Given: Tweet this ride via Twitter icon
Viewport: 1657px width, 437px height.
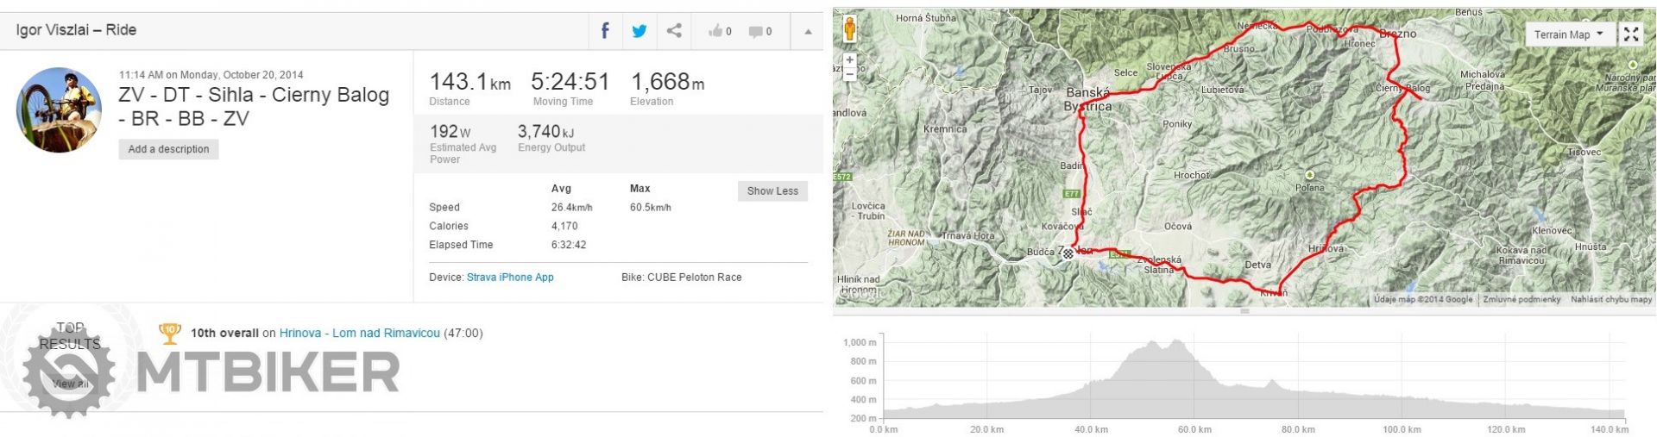Looking at the screenshot, I should click(x=639, y=31).
